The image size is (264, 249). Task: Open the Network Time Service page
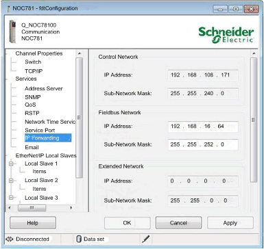tap(50, 122)
